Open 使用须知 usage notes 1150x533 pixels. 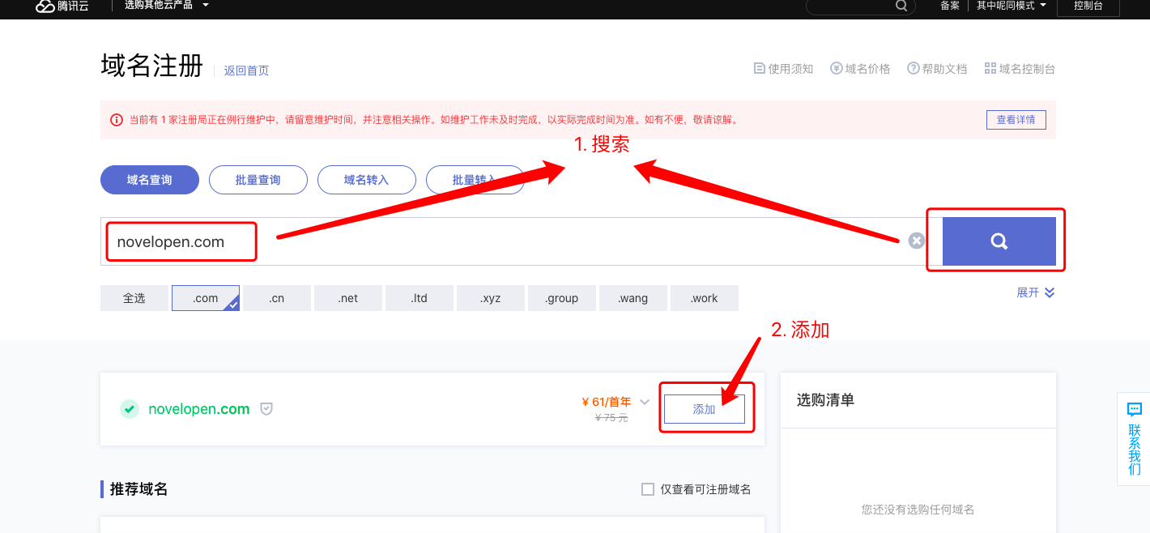(783, 69)
